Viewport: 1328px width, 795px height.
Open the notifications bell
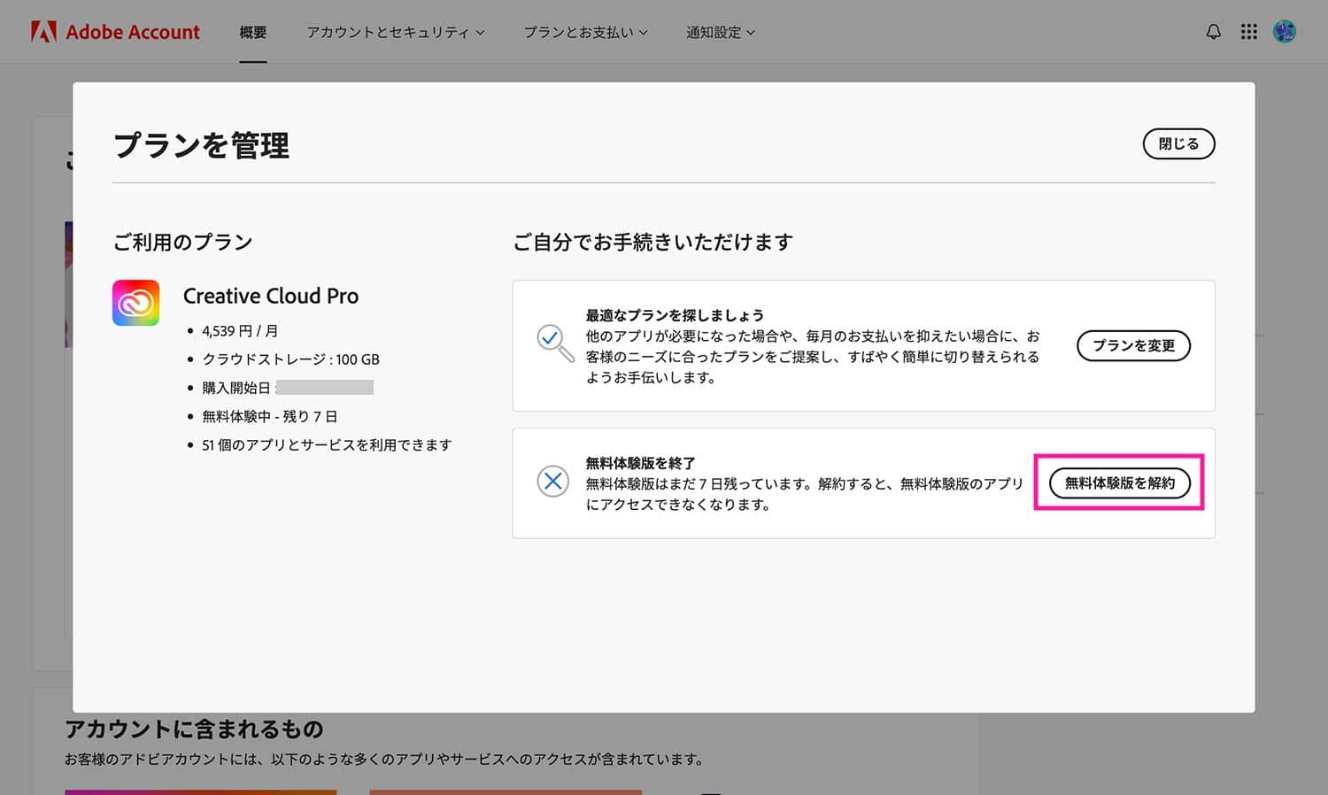1213,32
